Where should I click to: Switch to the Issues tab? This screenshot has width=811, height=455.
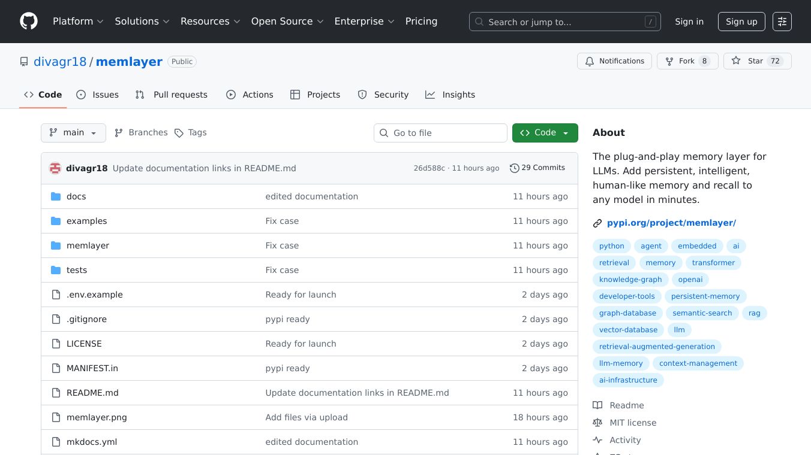tap(98, 95)
